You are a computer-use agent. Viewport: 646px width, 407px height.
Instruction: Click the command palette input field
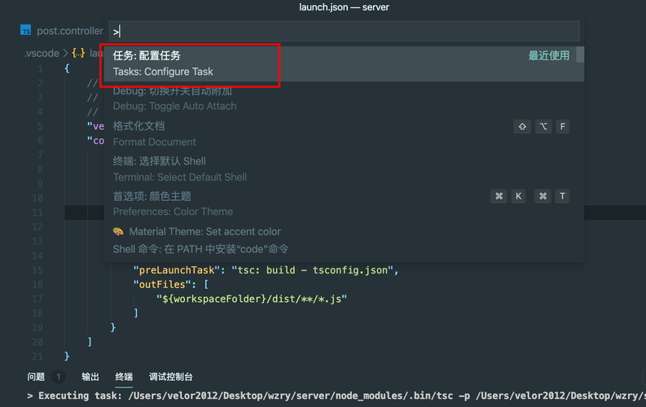click(x=344, y=31)
